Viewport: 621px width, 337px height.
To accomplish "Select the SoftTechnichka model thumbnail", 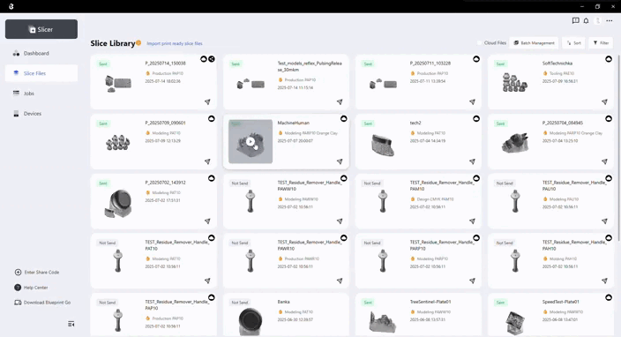I will [514, 83].
